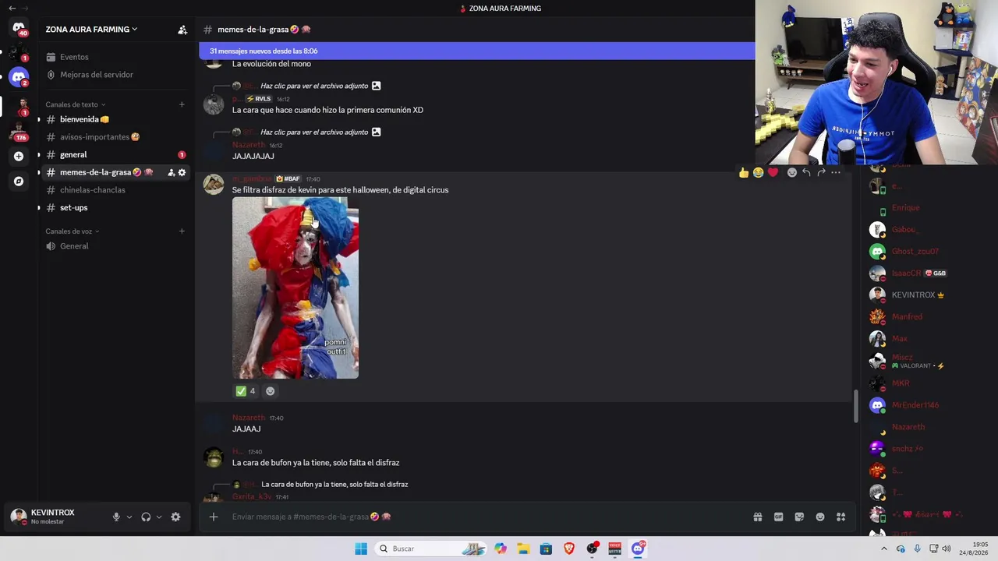Image resolution: width=998 pixels, height=561 pixels.
Task: Open KEVINTROX user panel profile
Action: 55,517
